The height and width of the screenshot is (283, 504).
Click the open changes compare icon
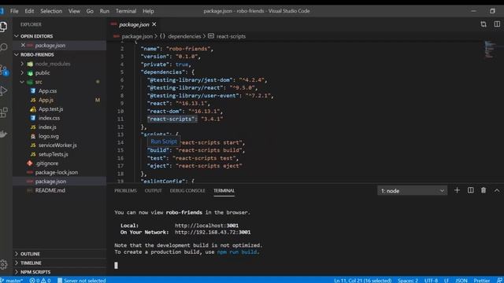click(484, 24)
